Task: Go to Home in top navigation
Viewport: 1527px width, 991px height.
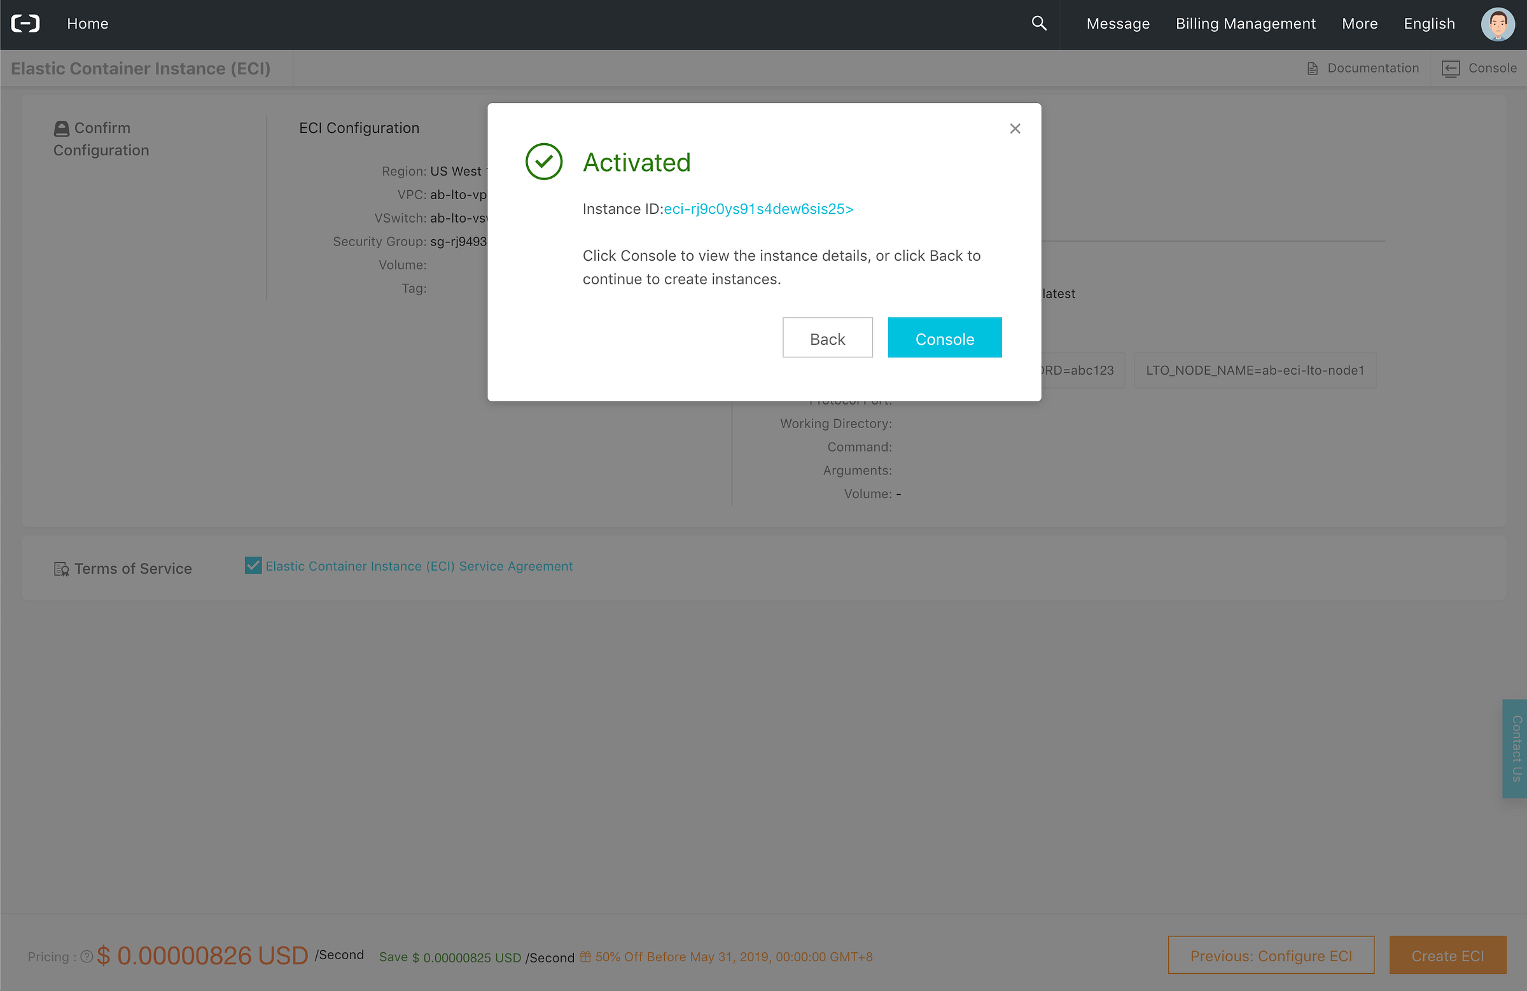Action: click(x=87, y=24)
